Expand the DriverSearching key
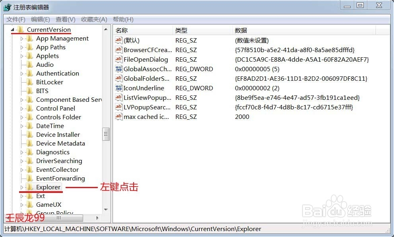Viewport: 394px width, 237px height. pyautogui.click(x=22, y=161)
